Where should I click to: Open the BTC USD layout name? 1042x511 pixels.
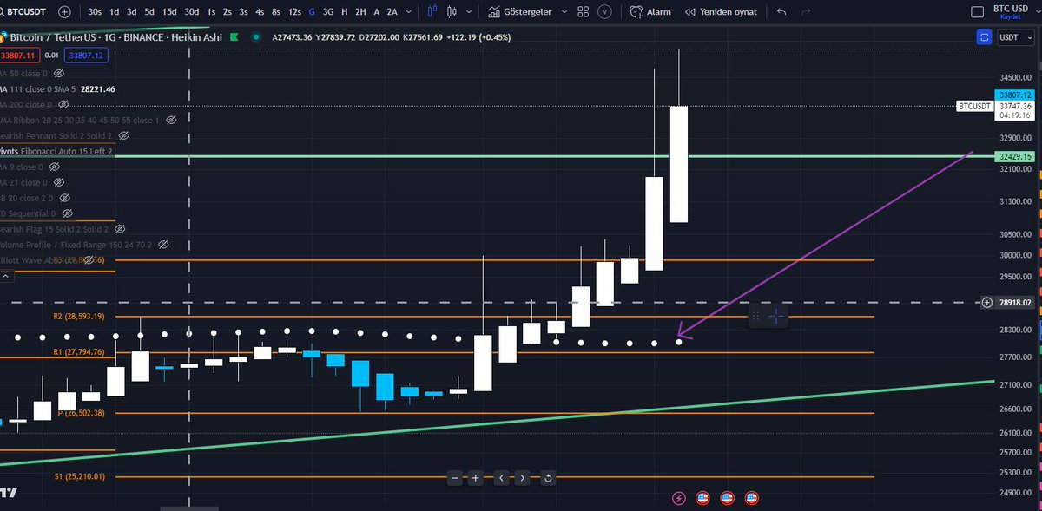click(1010, 9)
